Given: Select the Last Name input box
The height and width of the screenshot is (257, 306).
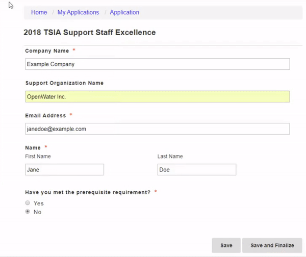Looking at the screenshot, I should tap(197, 170).
